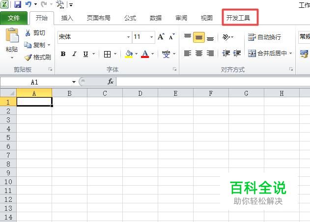Open the 字体 dialog launcher

(x=174, y=69)
